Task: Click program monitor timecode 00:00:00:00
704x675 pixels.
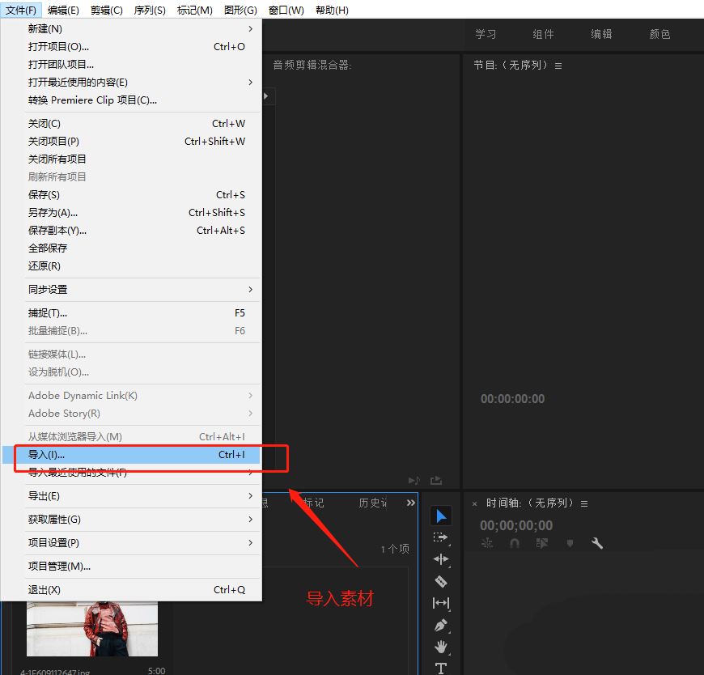Action: pyautogui.click(x=512, y=399)
